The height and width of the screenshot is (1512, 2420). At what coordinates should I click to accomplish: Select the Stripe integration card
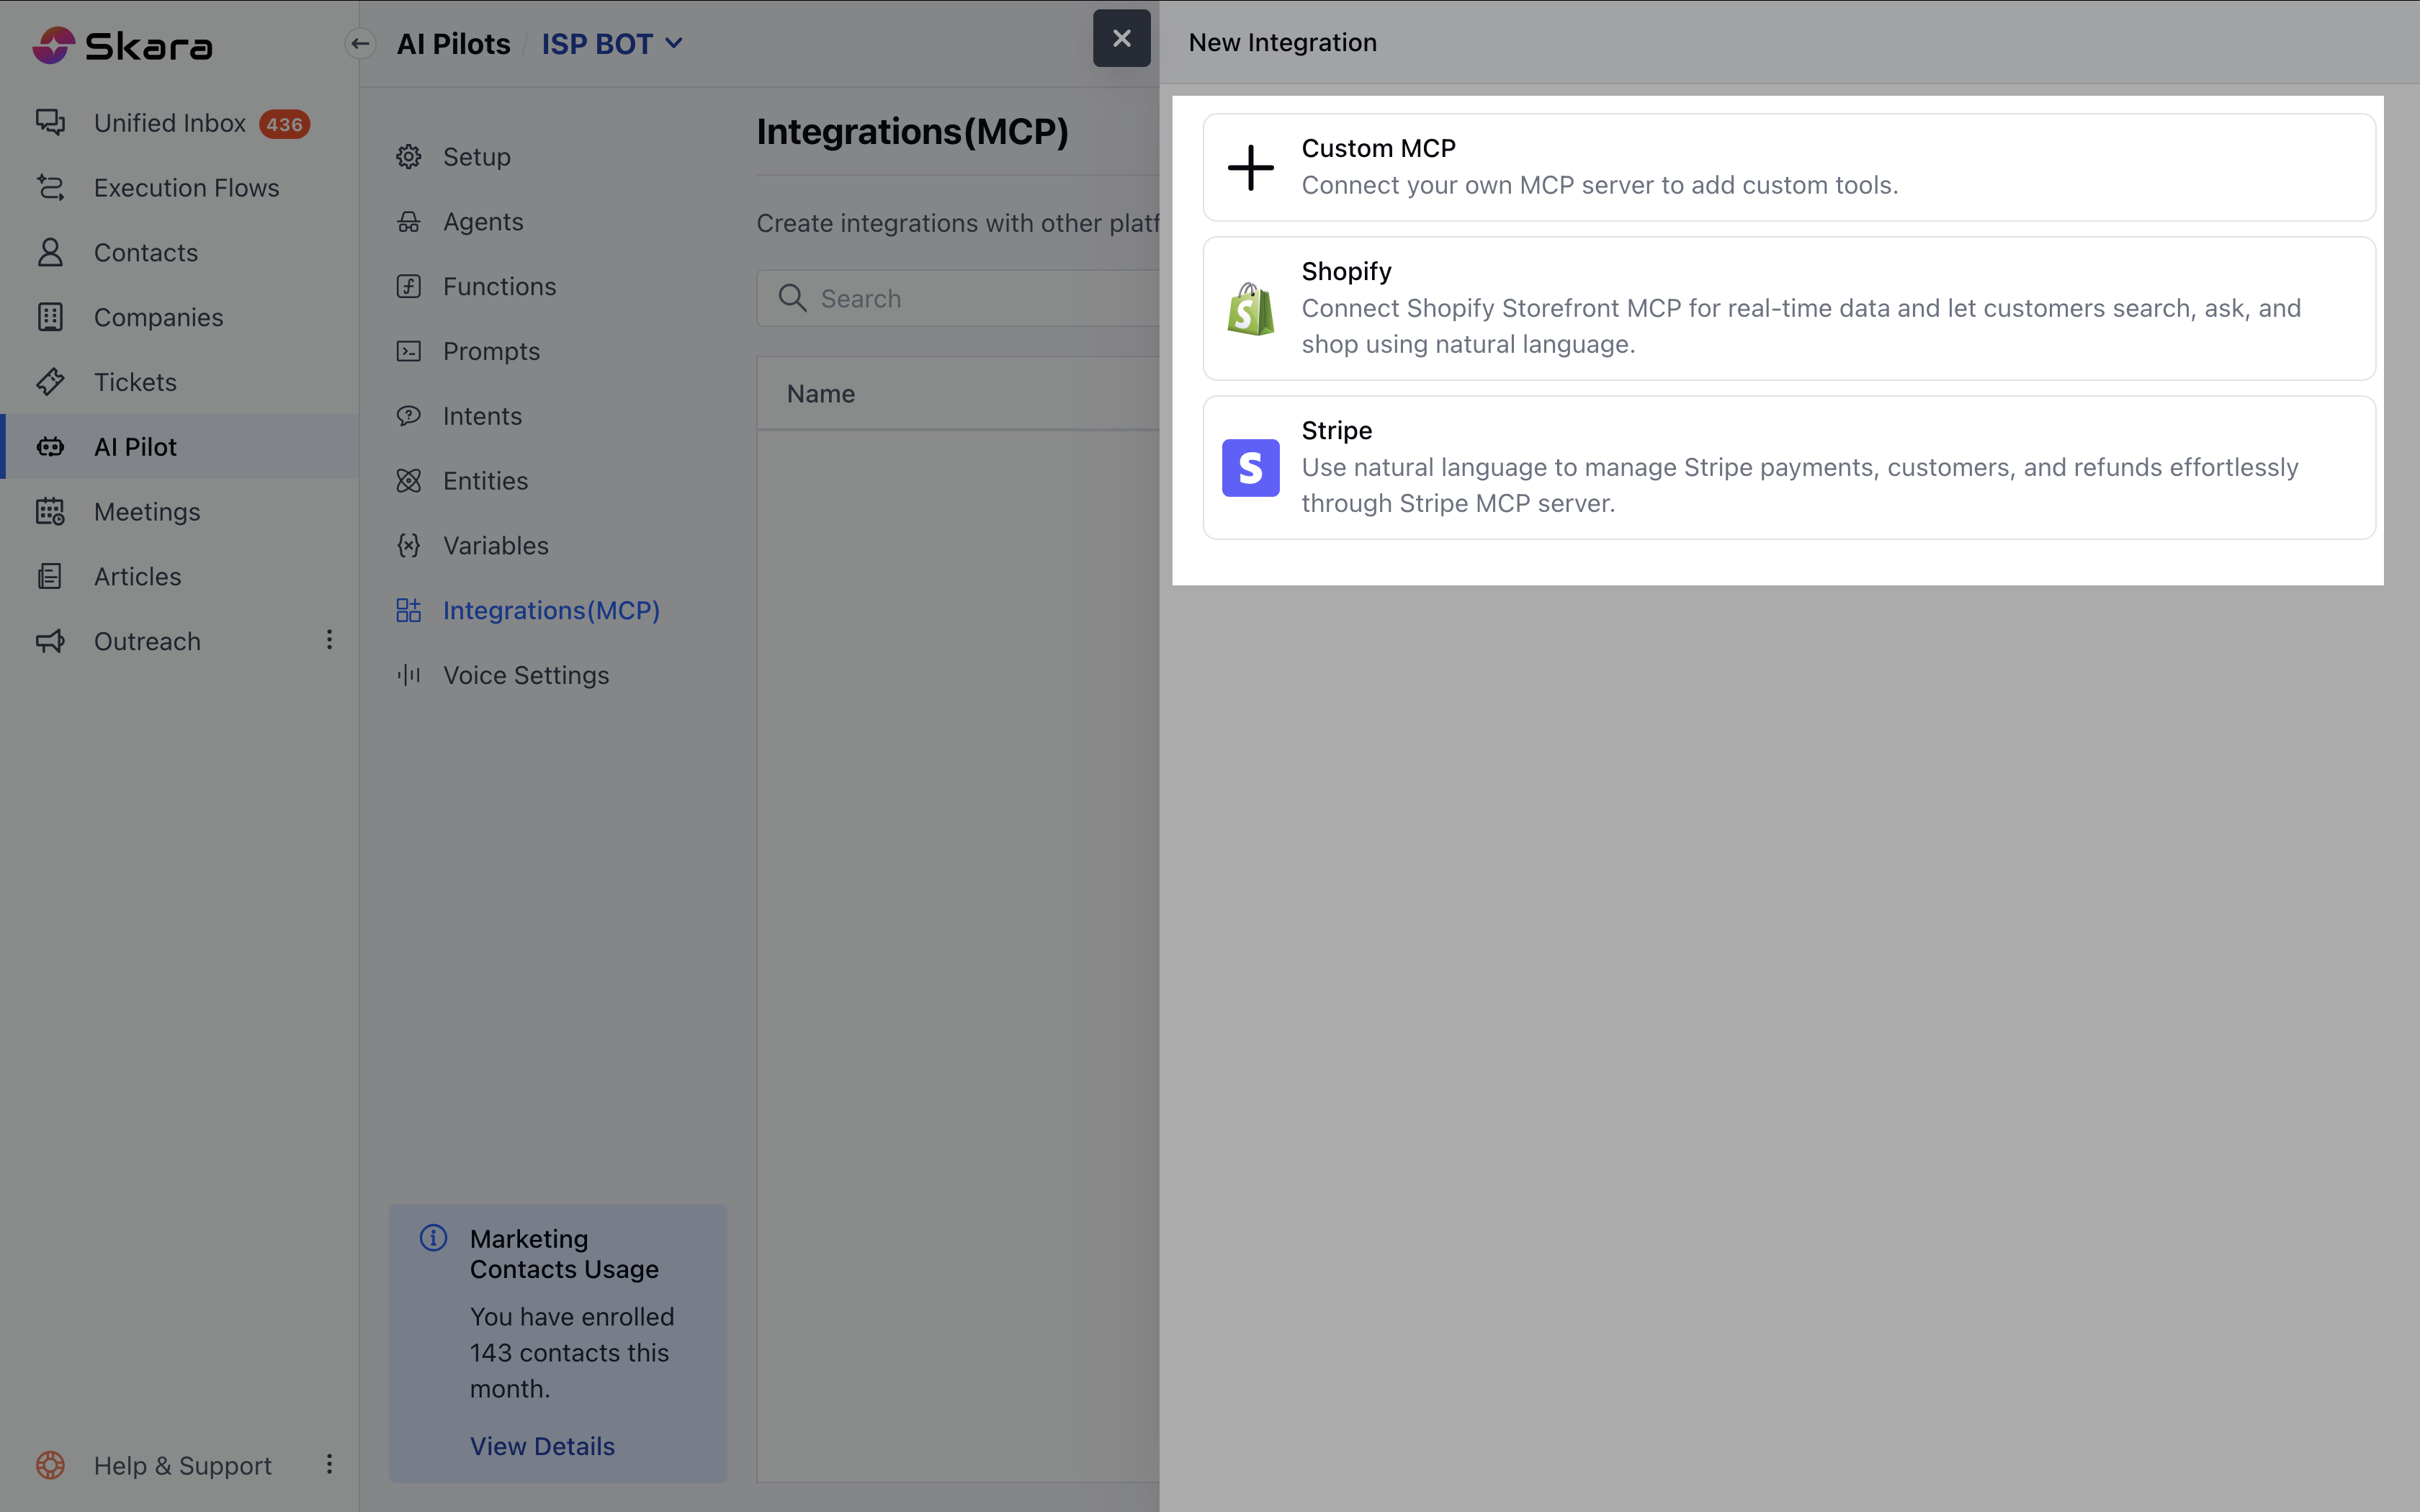(x=1788, y=468)
